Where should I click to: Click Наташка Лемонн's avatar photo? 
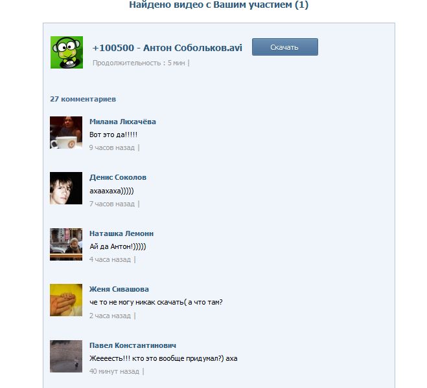pos(66,244)
